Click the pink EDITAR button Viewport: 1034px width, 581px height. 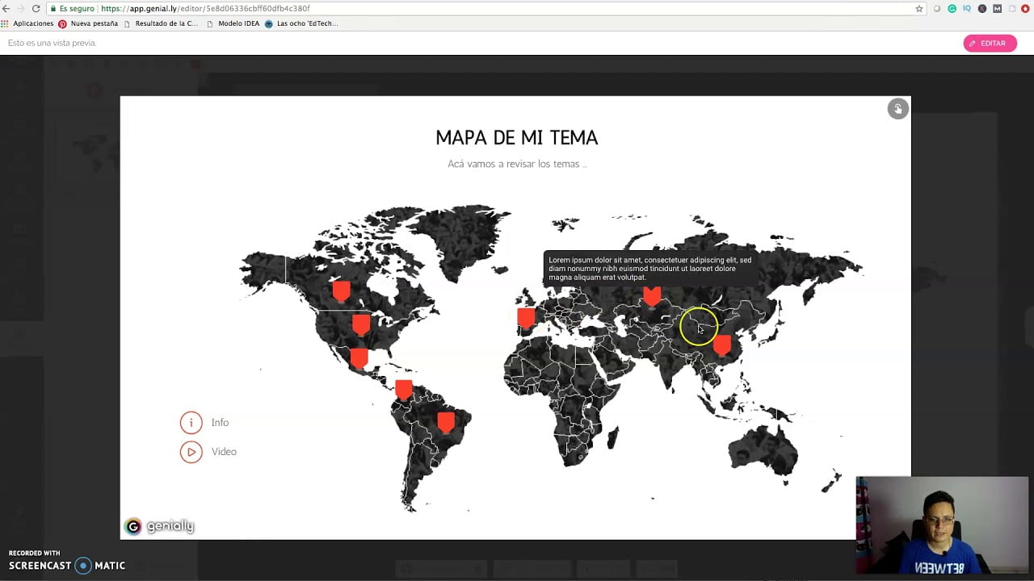click(990, 43)
